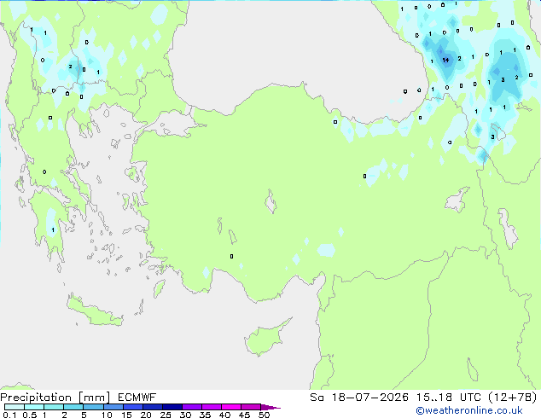Click the value 1 marker over Peloponnese
The width and height of the screenshot is (541, 418).
[x=53, y=229]
